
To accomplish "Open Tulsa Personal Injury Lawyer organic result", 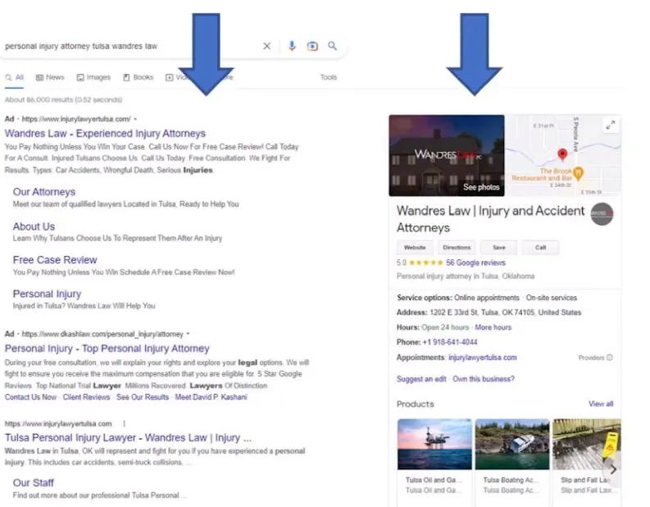I will click(x=128, y=438).
